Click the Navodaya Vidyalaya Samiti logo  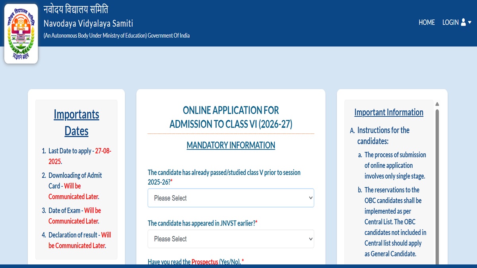(x=21, y=34)
